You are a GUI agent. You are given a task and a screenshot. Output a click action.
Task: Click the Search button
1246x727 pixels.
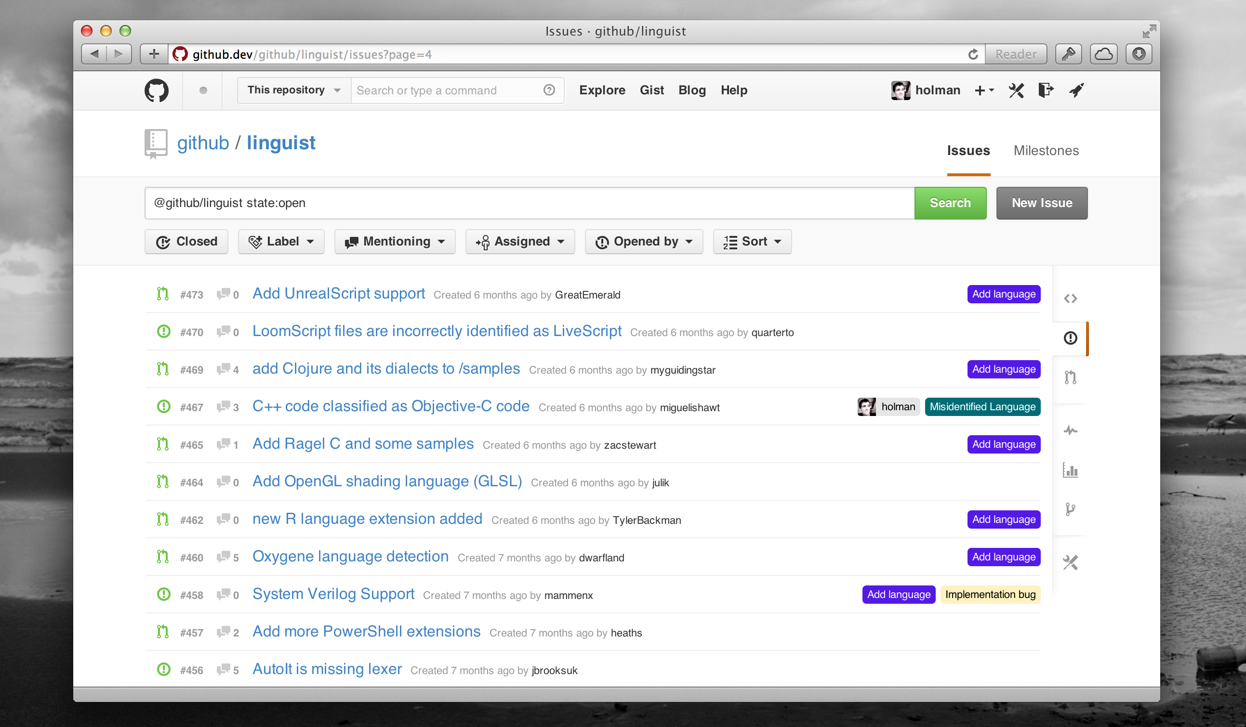(x=951, y=203)
